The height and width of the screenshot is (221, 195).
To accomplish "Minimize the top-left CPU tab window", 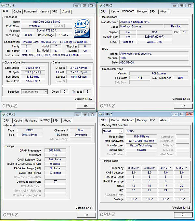I will coord(77,6).
